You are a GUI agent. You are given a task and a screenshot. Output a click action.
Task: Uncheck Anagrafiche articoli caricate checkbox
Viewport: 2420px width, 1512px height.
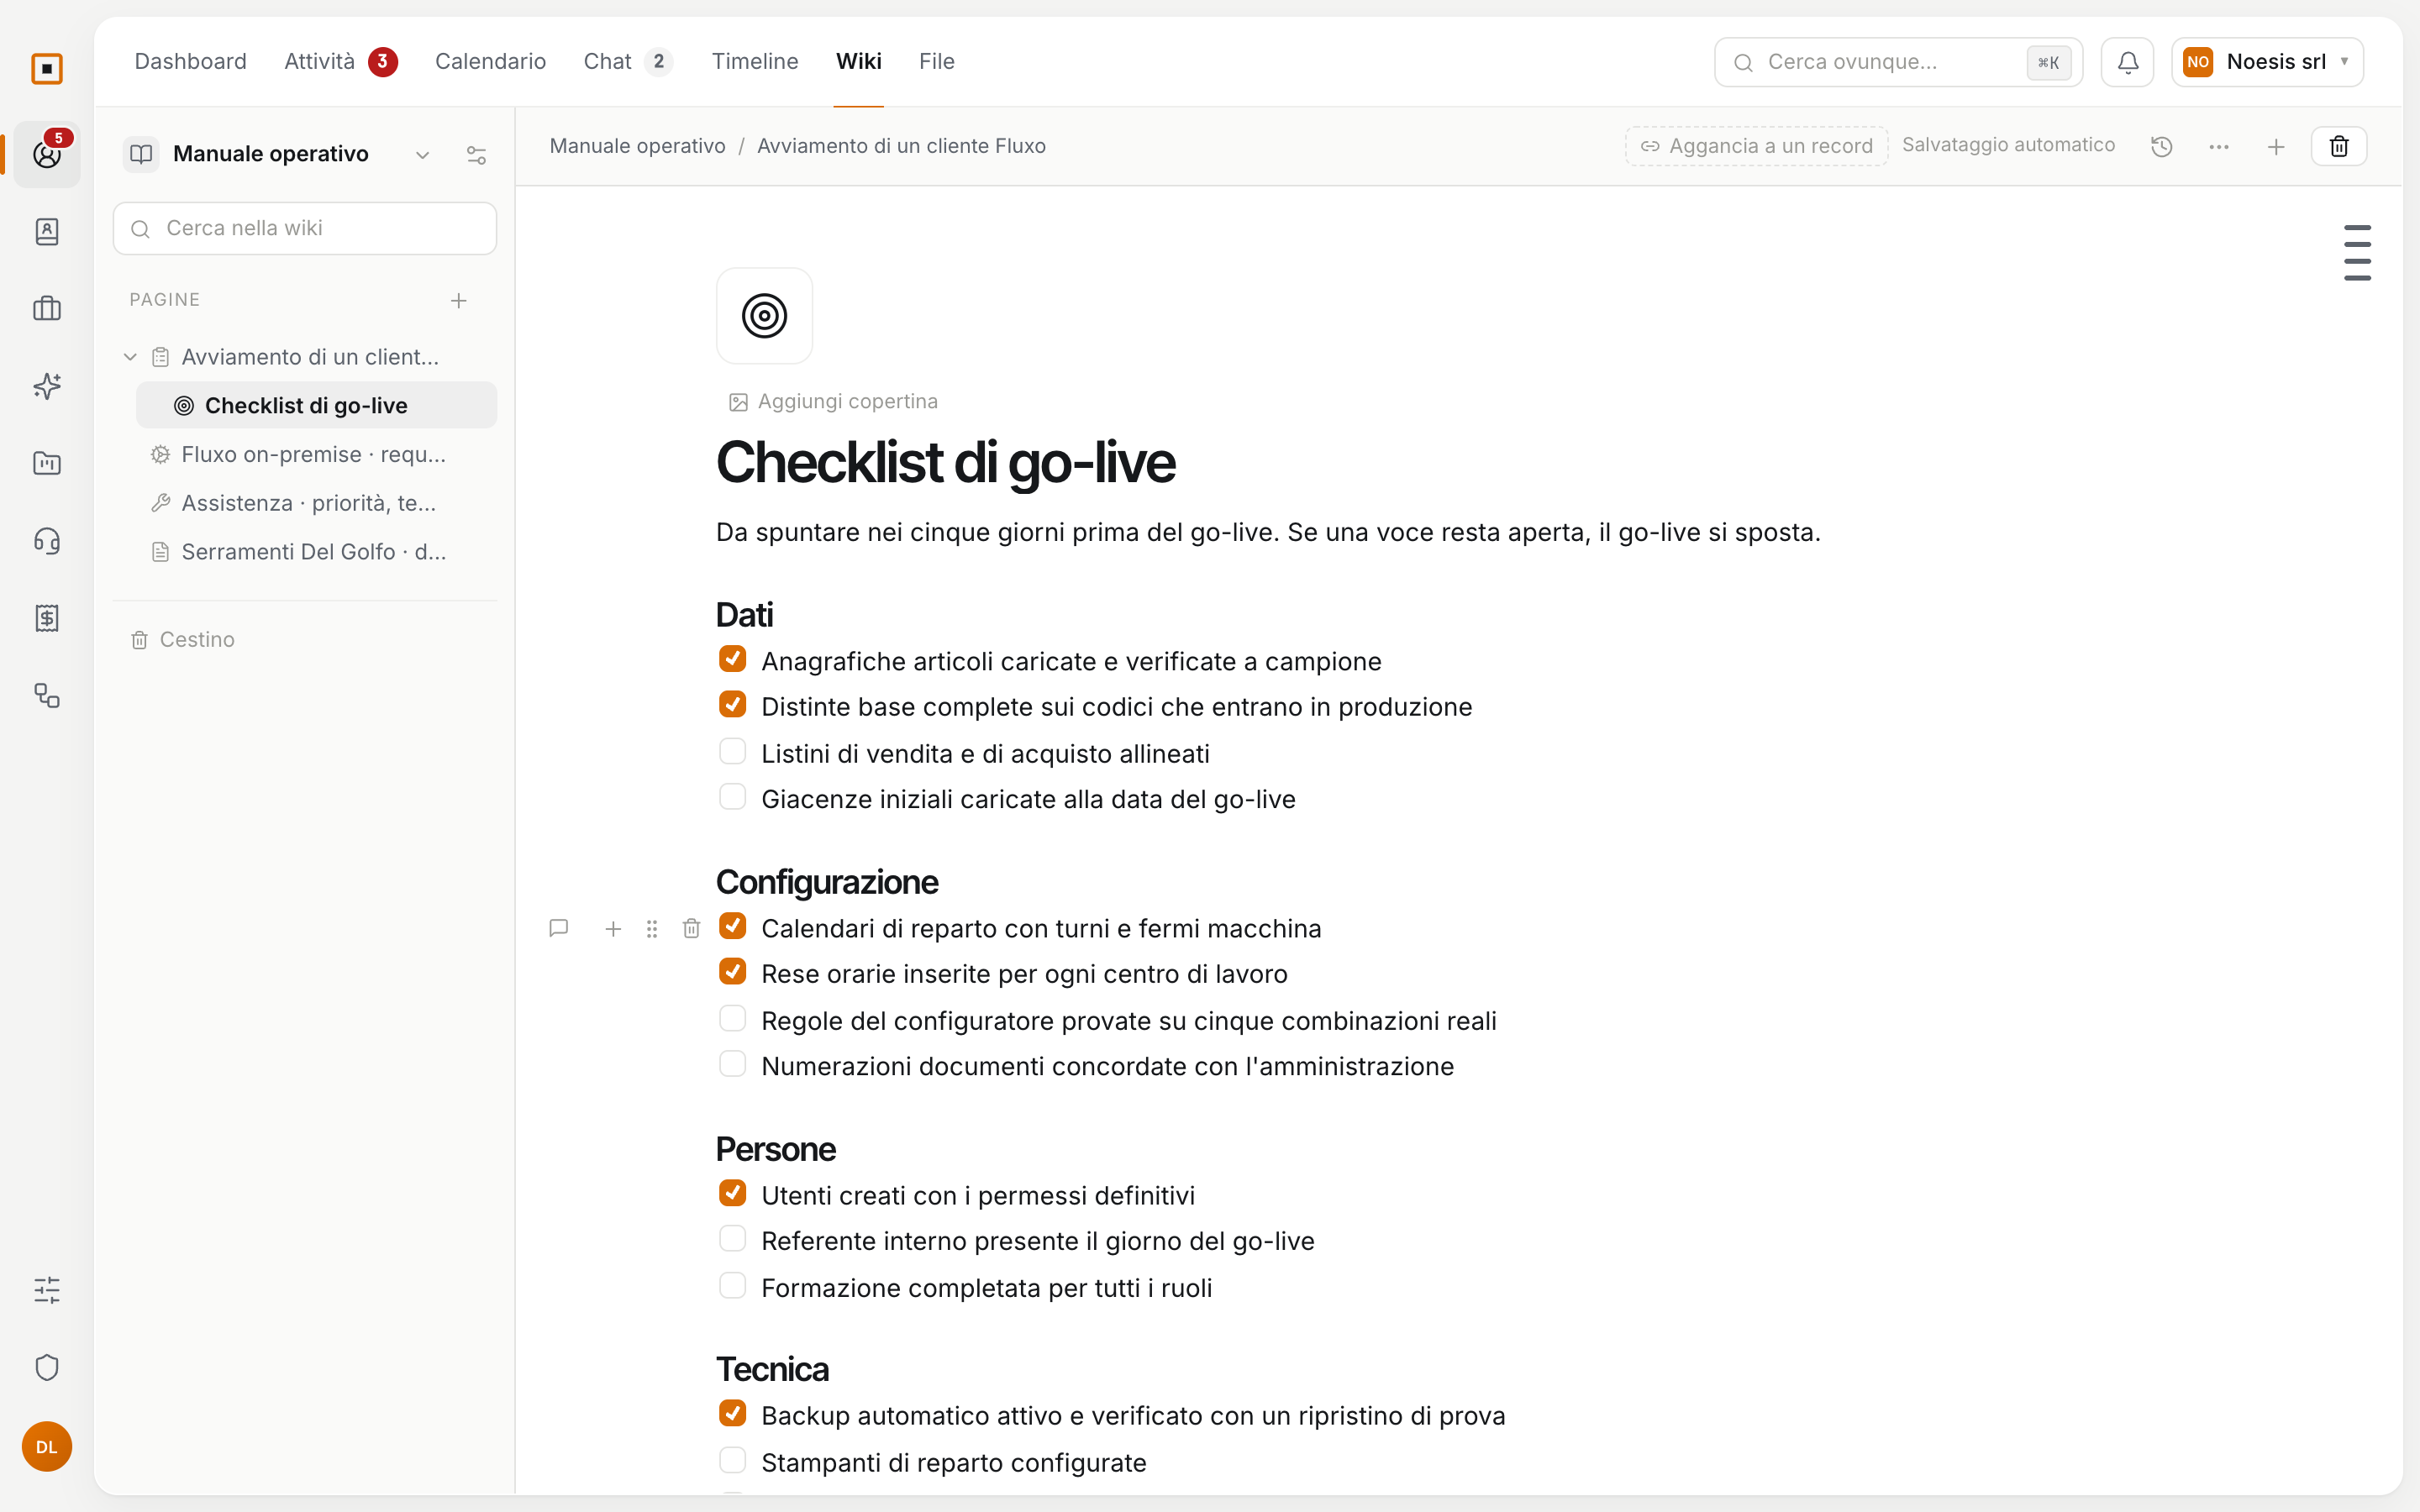pos(732,659)
